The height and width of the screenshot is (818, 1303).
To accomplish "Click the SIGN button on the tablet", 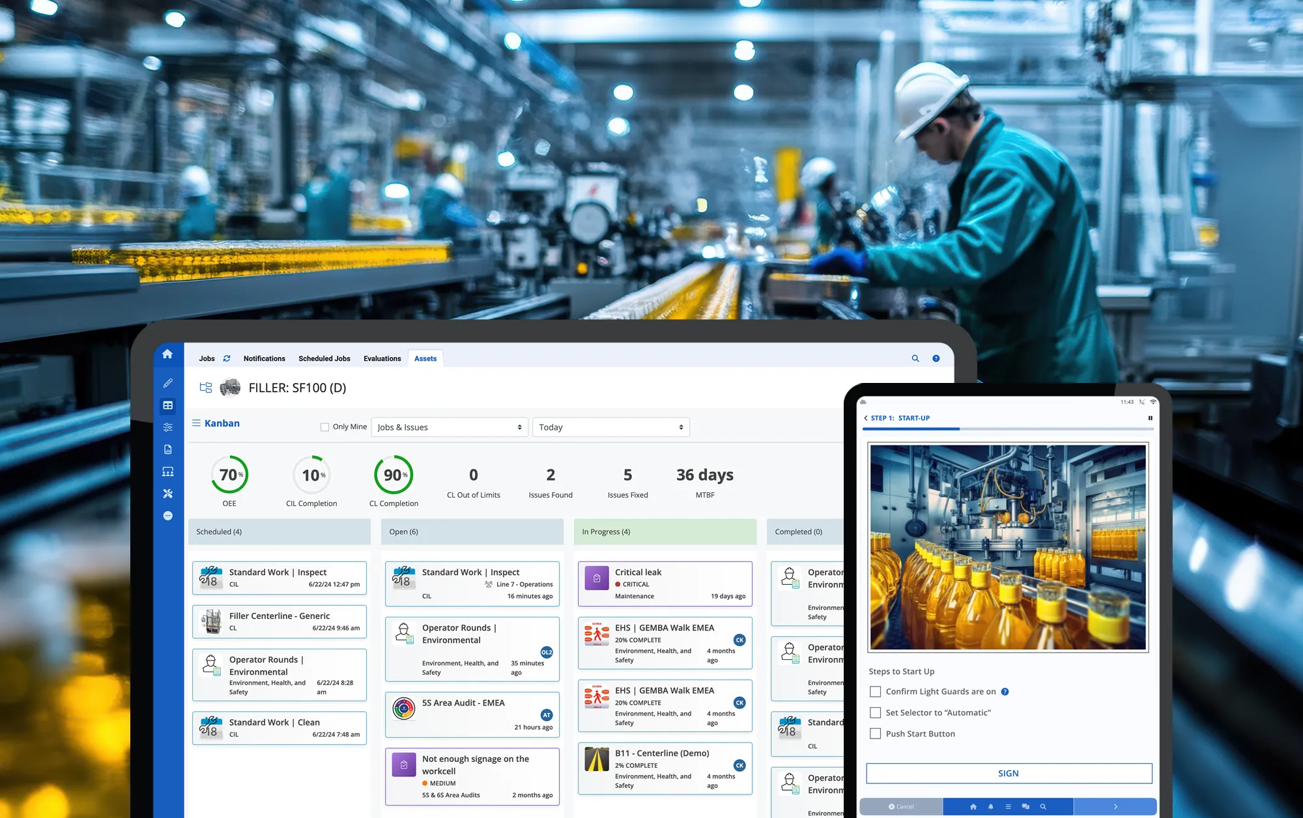I will click(1009, 774).
